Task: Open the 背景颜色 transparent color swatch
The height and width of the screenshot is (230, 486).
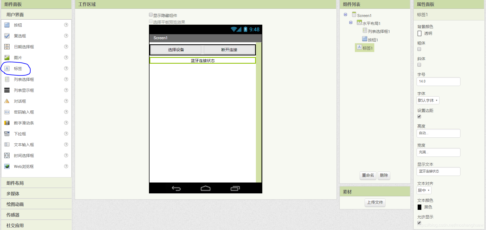Action: coord(419,33)
